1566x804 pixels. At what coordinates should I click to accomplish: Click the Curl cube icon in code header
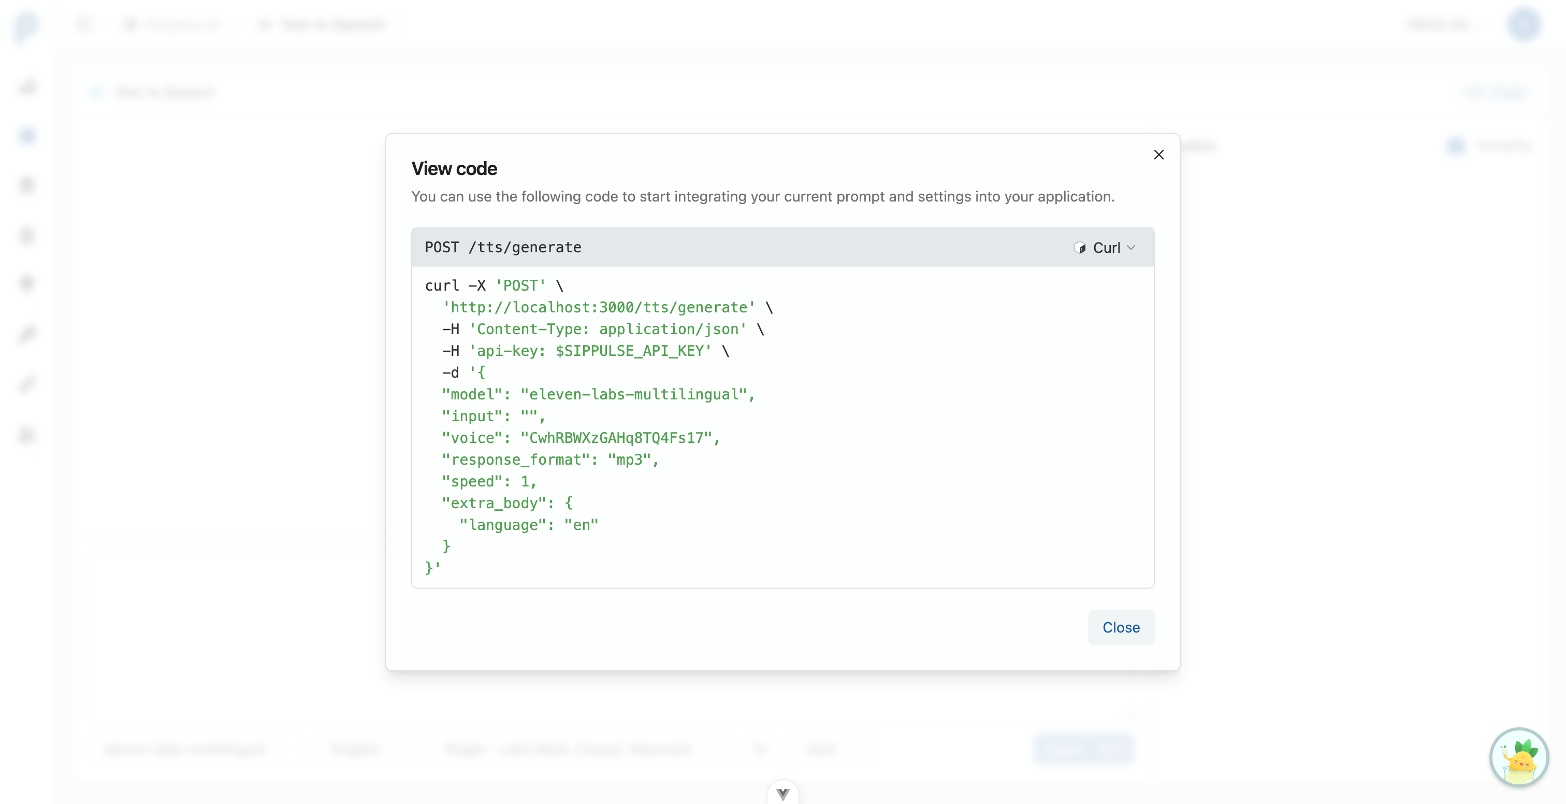[x=1080, y=248]
